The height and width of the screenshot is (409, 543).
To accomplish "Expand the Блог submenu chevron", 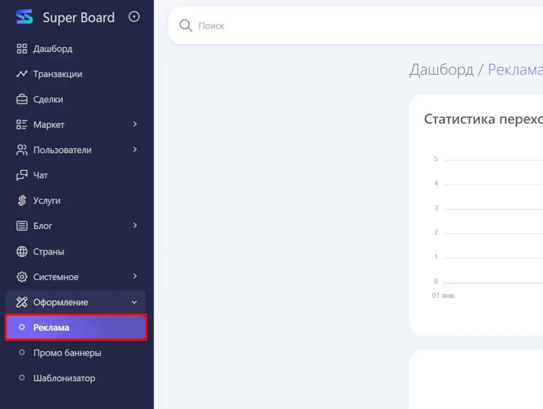I will coord(135,225).
